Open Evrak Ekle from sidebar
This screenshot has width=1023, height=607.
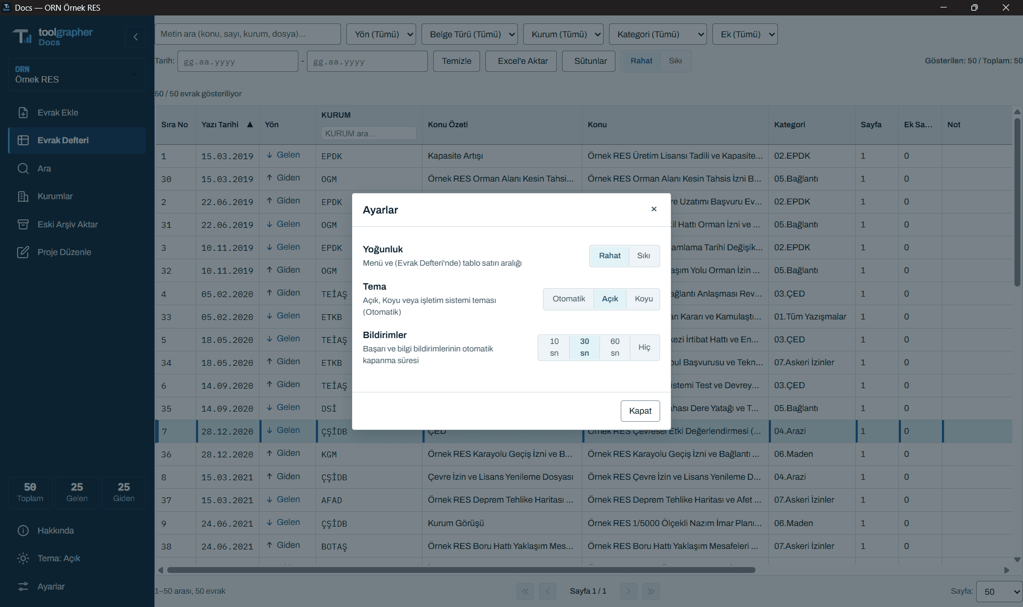click(77, 113)
